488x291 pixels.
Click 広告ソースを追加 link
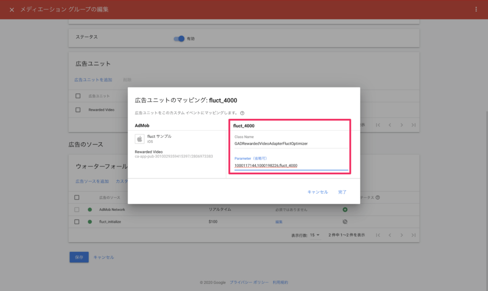click(x=92, y=181)
